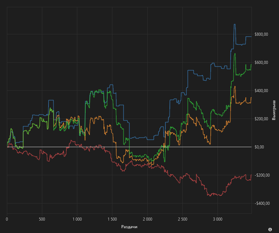Viewport: 279px width, 233px height.
Task: Click the $200,00 axis label
Action: pyautogui.click(x=261, y=119)
